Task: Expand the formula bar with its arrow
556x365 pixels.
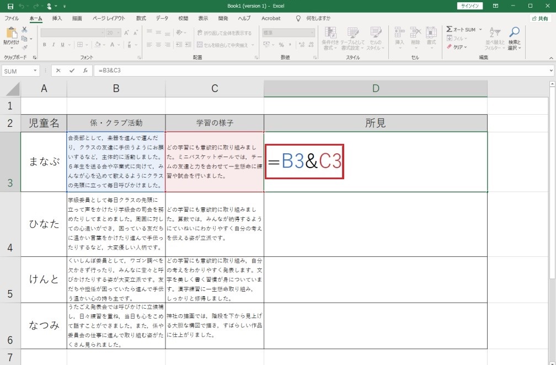Action: pos(551,71)
